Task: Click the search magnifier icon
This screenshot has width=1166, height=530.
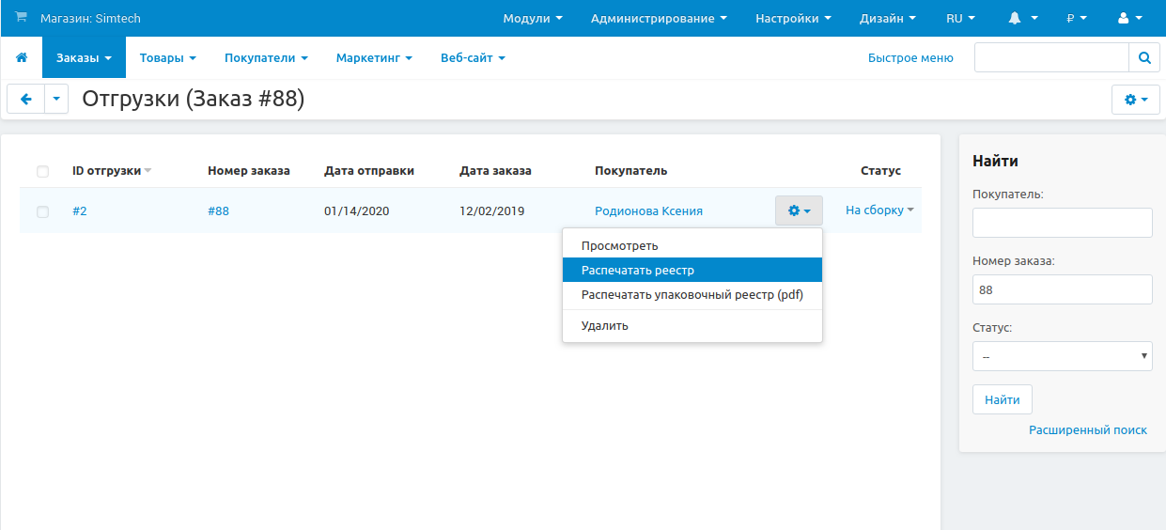Action: click(1143, 57)
